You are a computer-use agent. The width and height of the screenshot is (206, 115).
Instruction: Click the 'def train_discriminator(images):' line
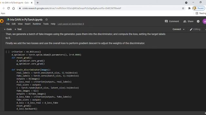31,70
